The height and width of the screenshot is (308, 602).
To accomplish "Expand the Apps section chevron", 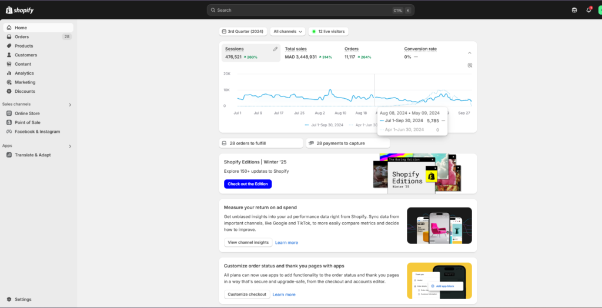I will (70, 146).
